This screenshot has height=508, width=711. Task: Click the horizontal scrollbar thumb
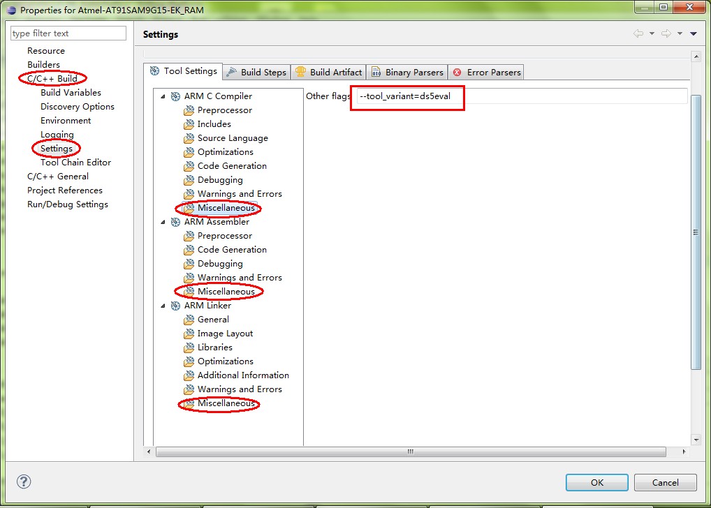[411, 451]
